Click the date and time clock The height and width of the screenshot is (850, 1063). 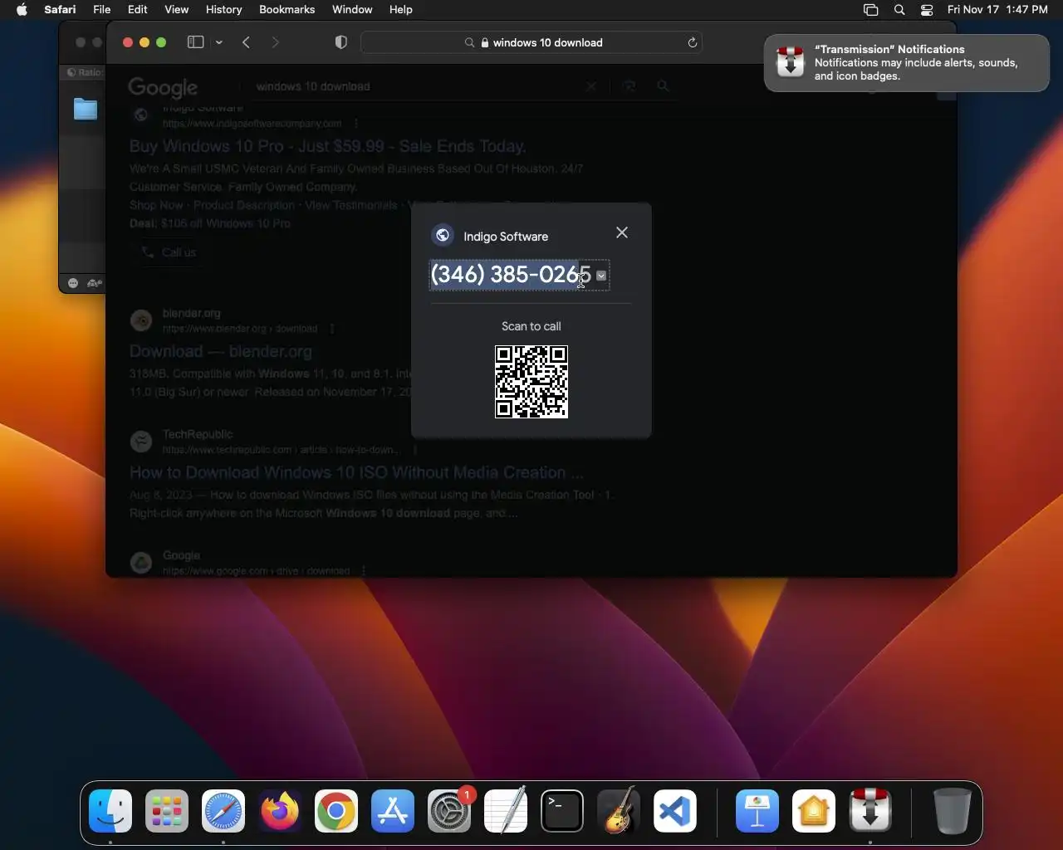997,9
